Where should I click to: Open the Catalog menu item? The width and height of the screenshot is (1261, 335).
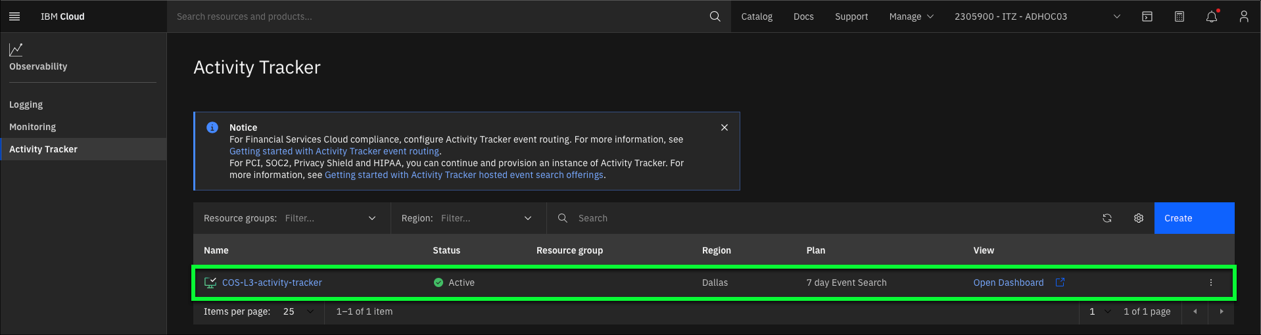(757, 16)
